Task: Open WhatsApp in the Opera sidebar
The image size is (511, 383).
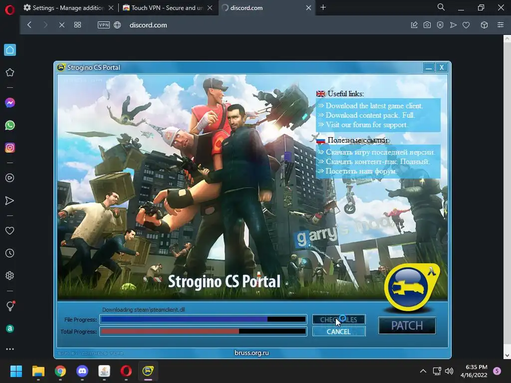Action: click(x=10, y=125)
